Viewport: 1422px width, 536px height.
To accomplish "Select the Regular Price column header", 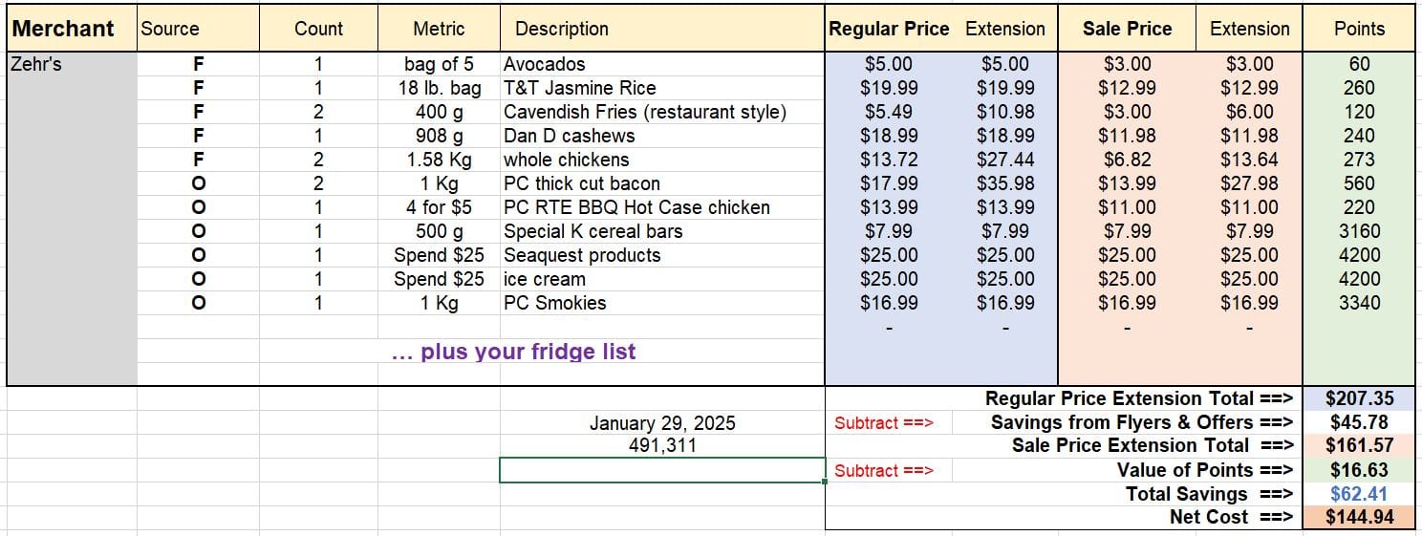I will tap(889, 29).
